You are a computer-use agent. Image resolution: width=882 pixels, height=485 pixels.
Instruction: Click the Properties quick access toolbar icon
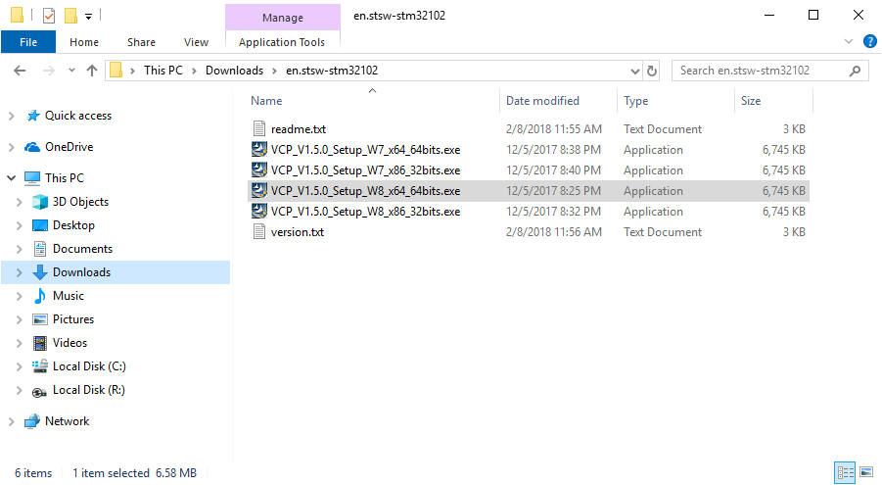pos(49,16)
